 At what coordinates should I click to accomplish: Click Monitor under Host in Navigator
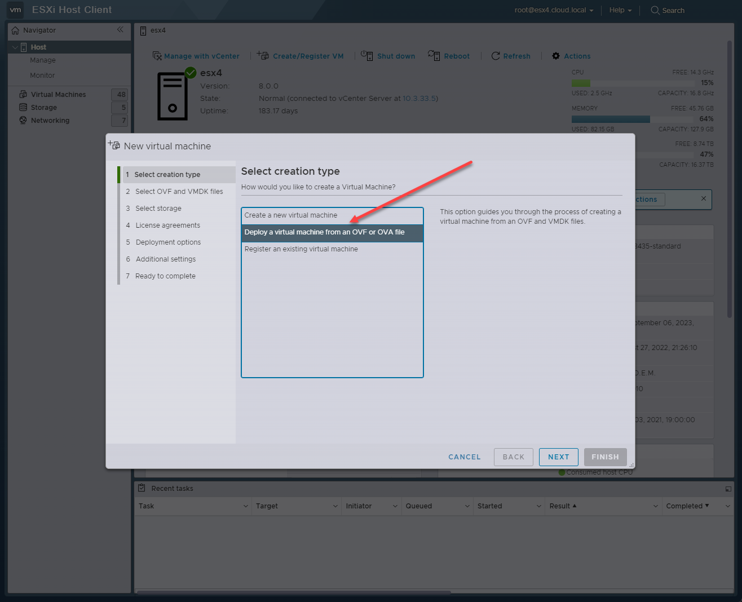(x=42, y=76)
